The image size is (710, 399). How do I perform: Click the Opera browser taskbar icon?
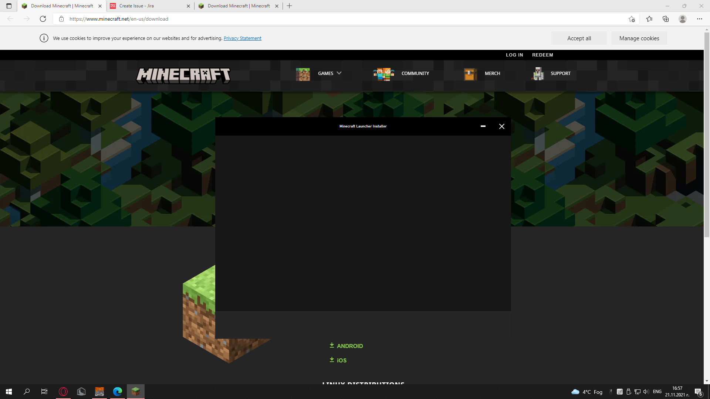tap(63, 391)
